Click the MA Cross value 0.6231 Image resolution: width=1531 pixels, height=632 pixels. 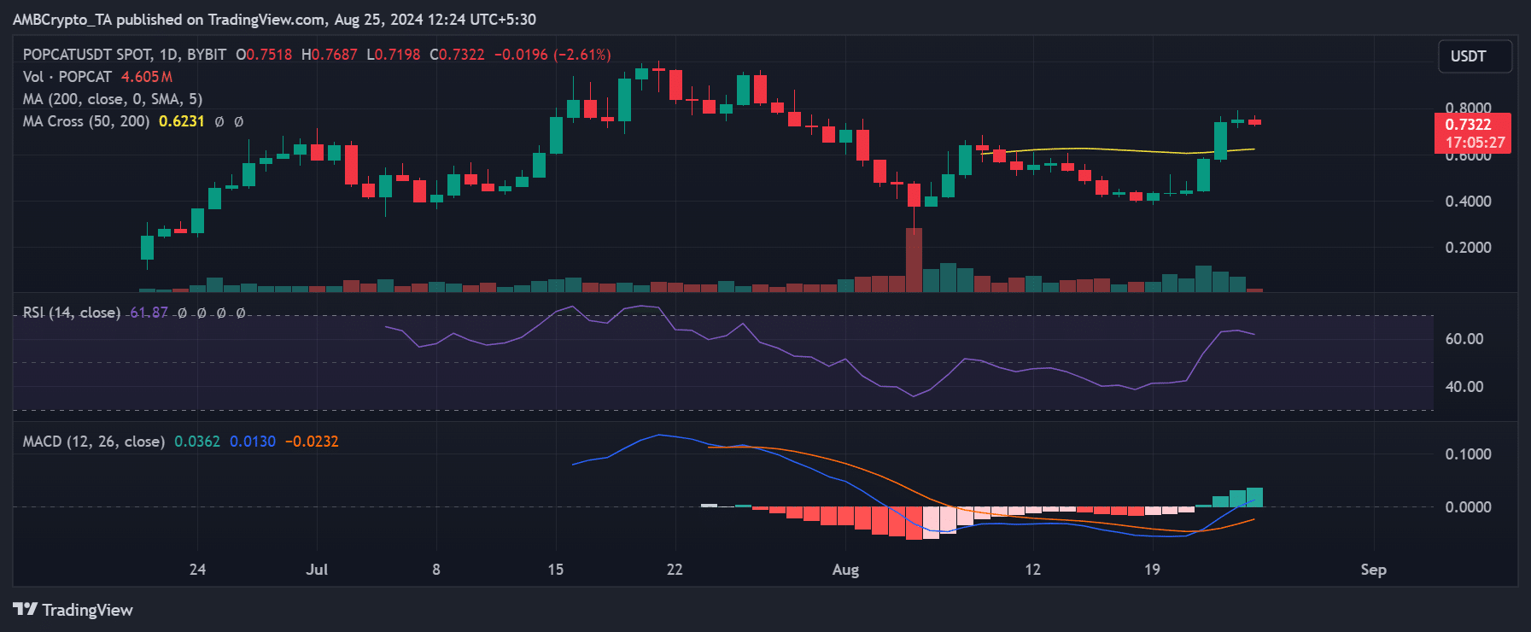point(182,121)
